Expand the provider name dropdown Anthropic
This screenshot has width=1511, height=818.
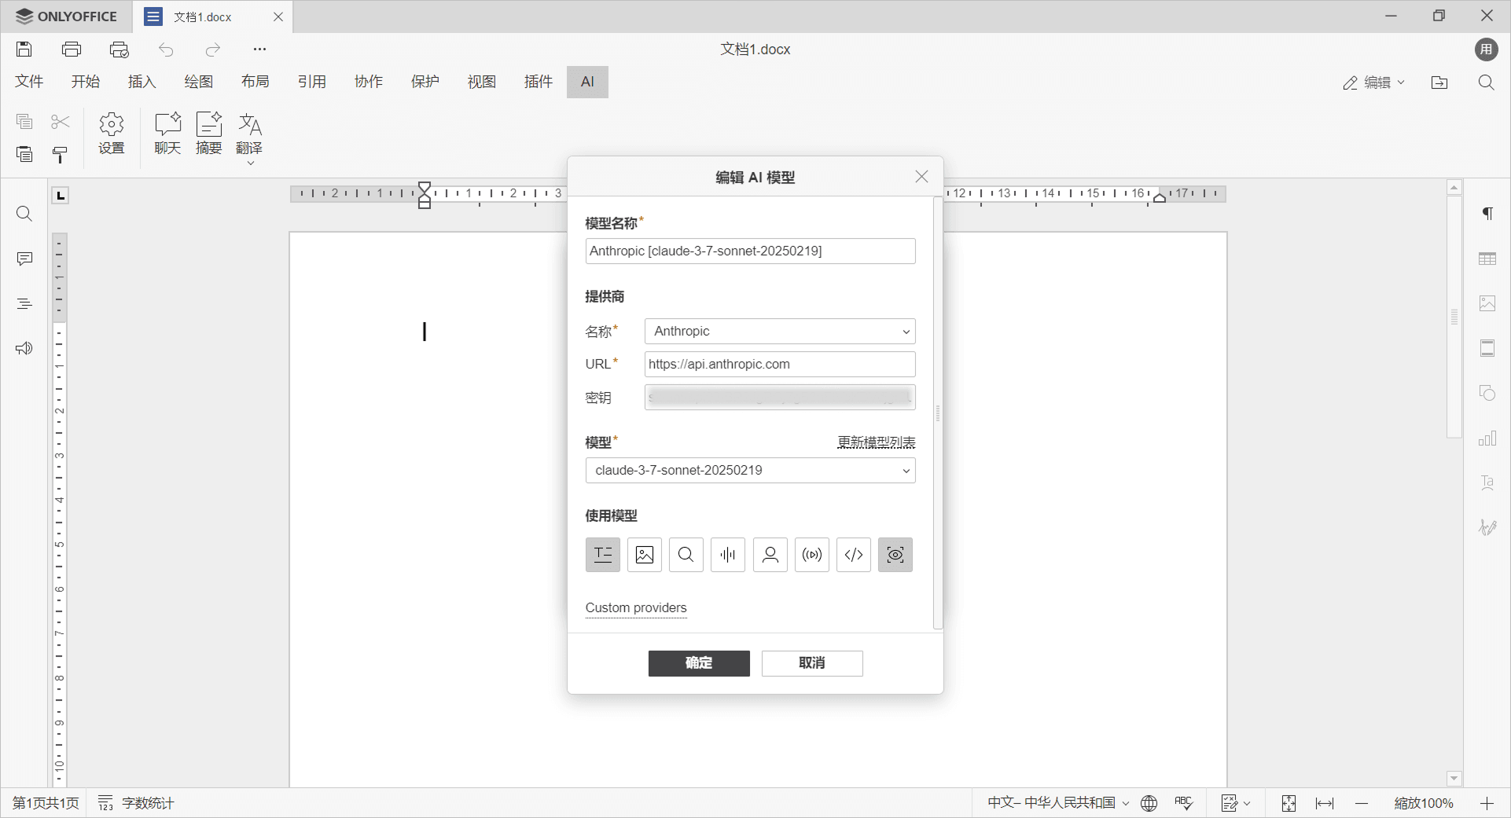pyautogui.click(x=779, y=332)
